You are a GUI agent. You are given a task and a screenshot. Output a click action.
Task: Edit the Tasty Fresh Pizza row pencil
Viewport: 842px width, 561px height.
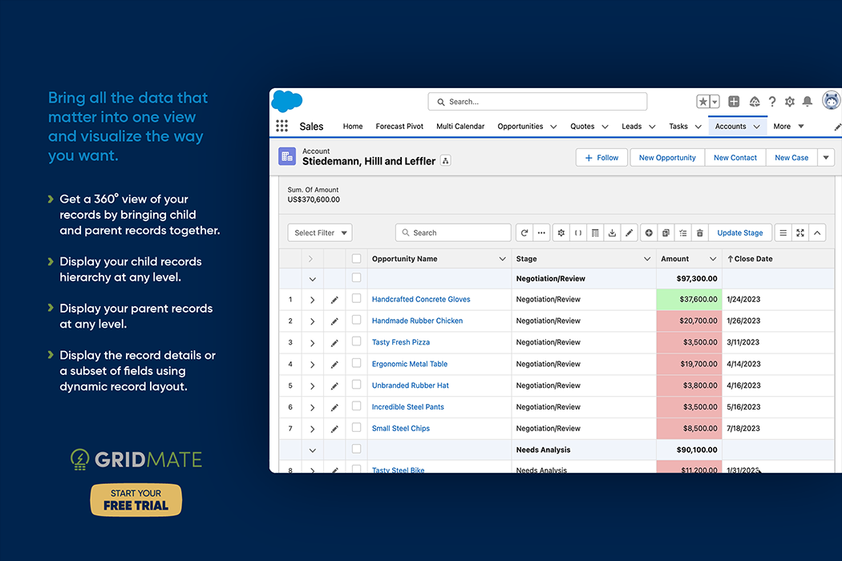point(334,343)
